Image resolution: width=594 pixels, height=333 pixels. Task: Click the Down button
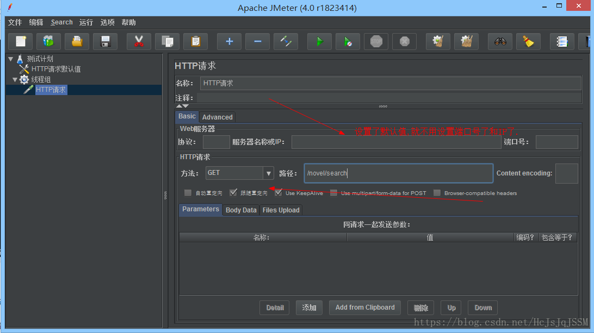click(x=483, y=307)
